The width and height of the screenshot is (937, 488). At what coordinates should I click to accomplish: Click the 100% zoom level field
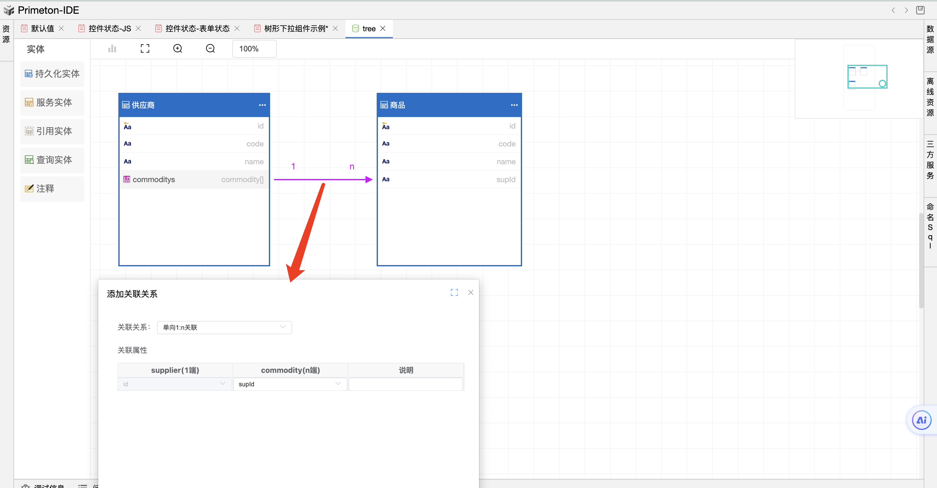click(x=254, y=49)
